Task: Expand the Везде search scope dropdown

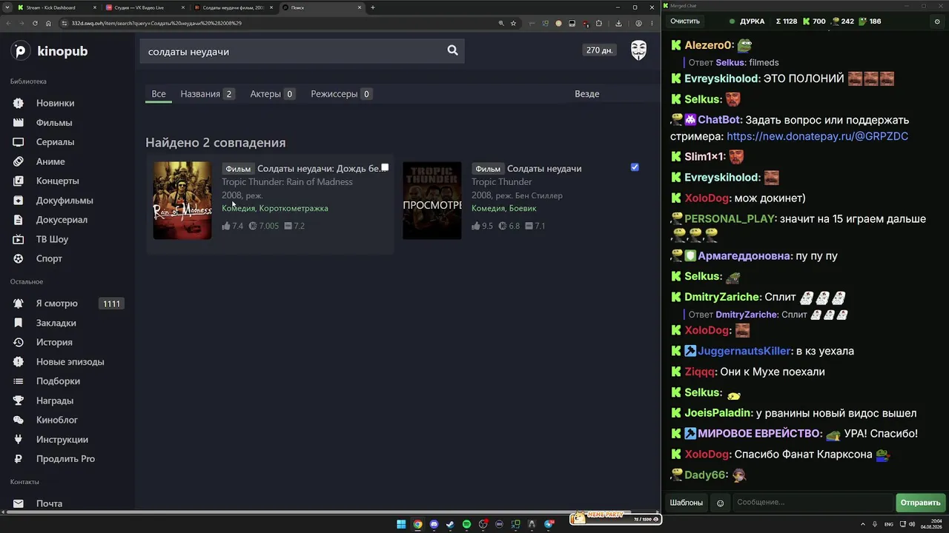Action: (x=586, y=94)
